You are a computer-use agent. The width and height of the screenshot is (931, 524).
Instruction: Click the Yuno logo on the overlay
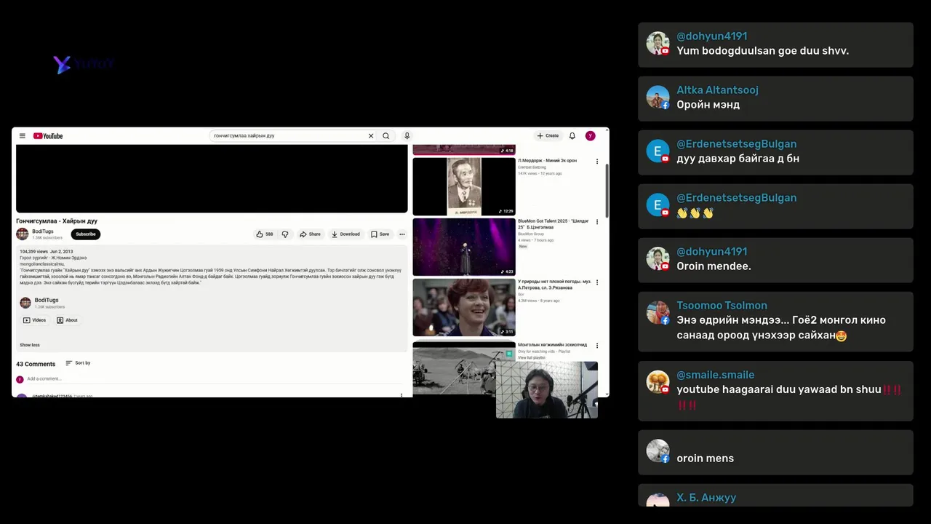[x=84, y=65]
